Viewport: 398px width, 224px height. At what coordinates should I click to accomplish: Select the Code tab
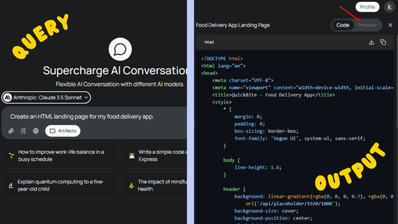coord(342,25)
